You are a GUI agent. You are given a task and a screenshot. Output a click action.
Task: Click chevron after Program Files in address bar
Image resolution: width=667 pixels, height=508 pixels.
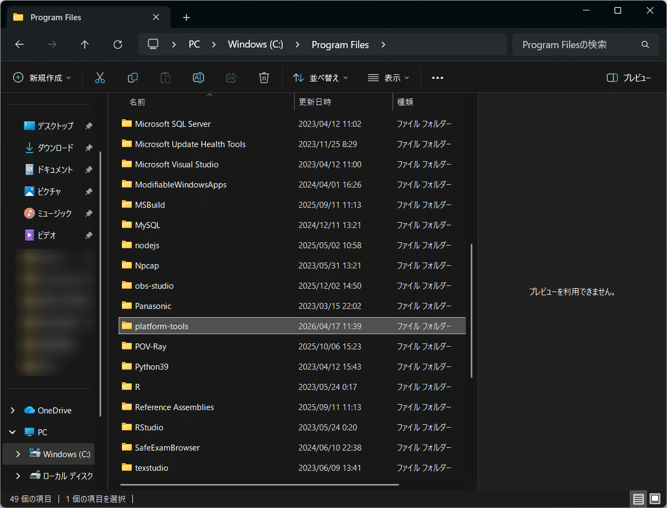[383, 45]
